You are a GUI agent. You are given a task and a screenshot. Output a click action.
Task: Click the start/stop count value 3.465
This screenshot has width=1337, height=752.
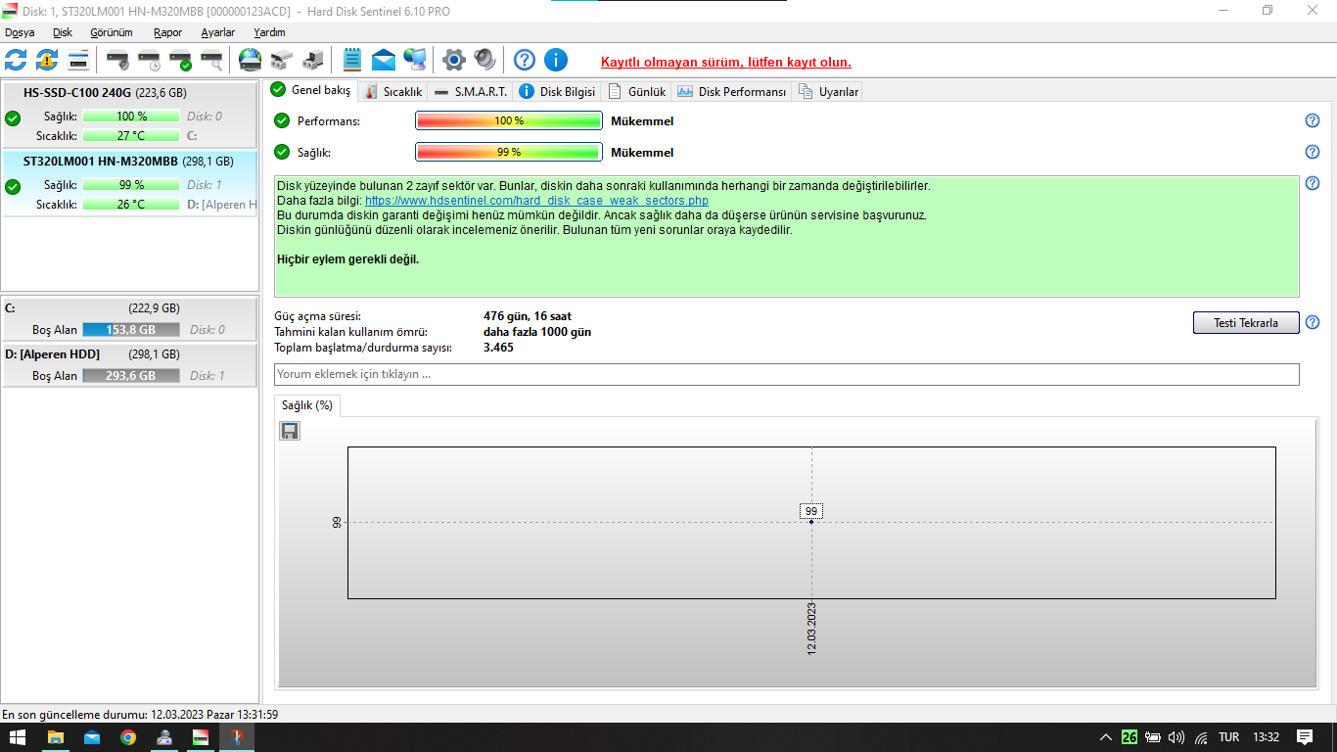coord(498,348)
